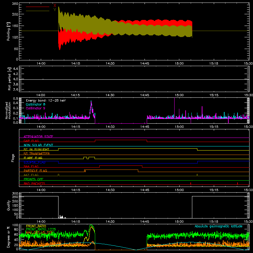Image resolution: width=253 pixels, height=253 pixels.
Task: Click the green FRONT_RATIO_1225 peak near 14:22
Action: 91,225
